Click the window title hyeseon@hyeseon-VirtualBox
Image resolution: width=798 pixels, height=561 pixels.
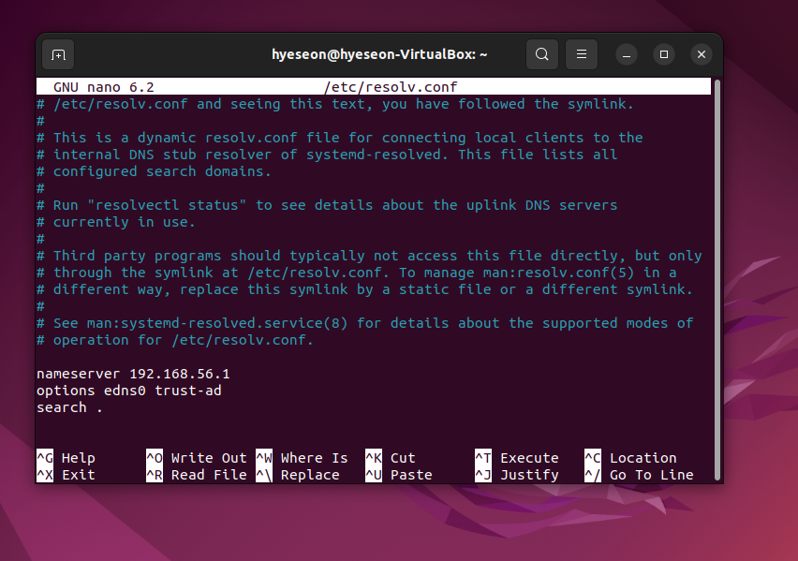pos(379,54)
